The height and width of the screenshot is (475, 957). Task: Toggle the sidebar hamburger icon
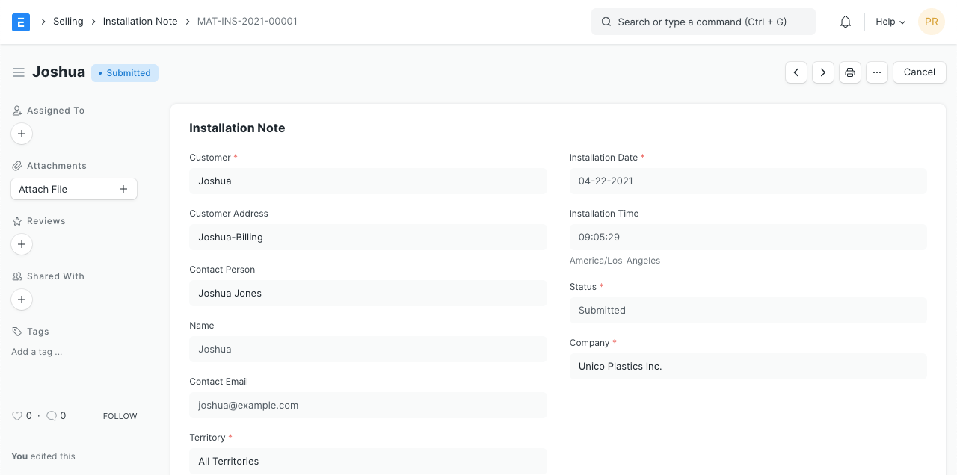[19, 72]
